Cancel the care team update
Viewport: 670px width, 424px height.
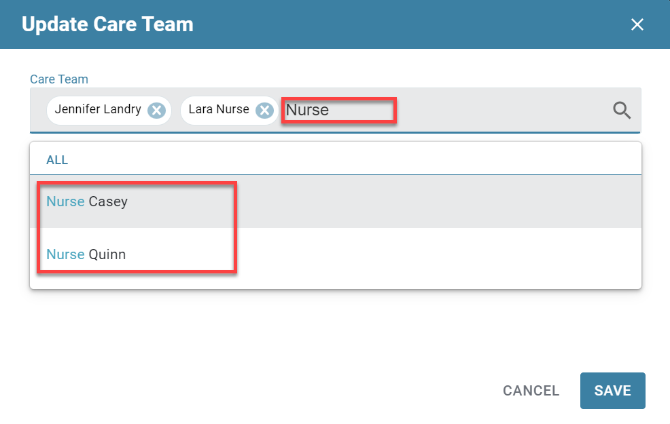pos(531,390)
